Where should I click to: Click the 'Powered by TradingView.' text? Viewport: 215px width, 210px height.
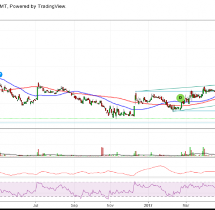click(38, 6)
